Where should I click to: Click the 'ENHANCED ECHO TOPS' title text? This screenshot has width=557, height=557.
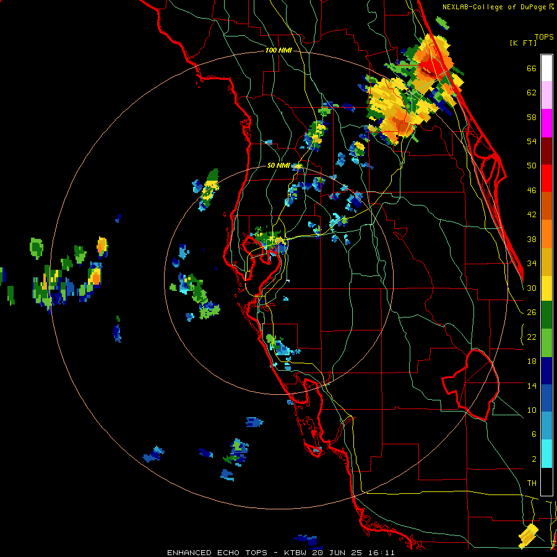(x=217, y=553)
